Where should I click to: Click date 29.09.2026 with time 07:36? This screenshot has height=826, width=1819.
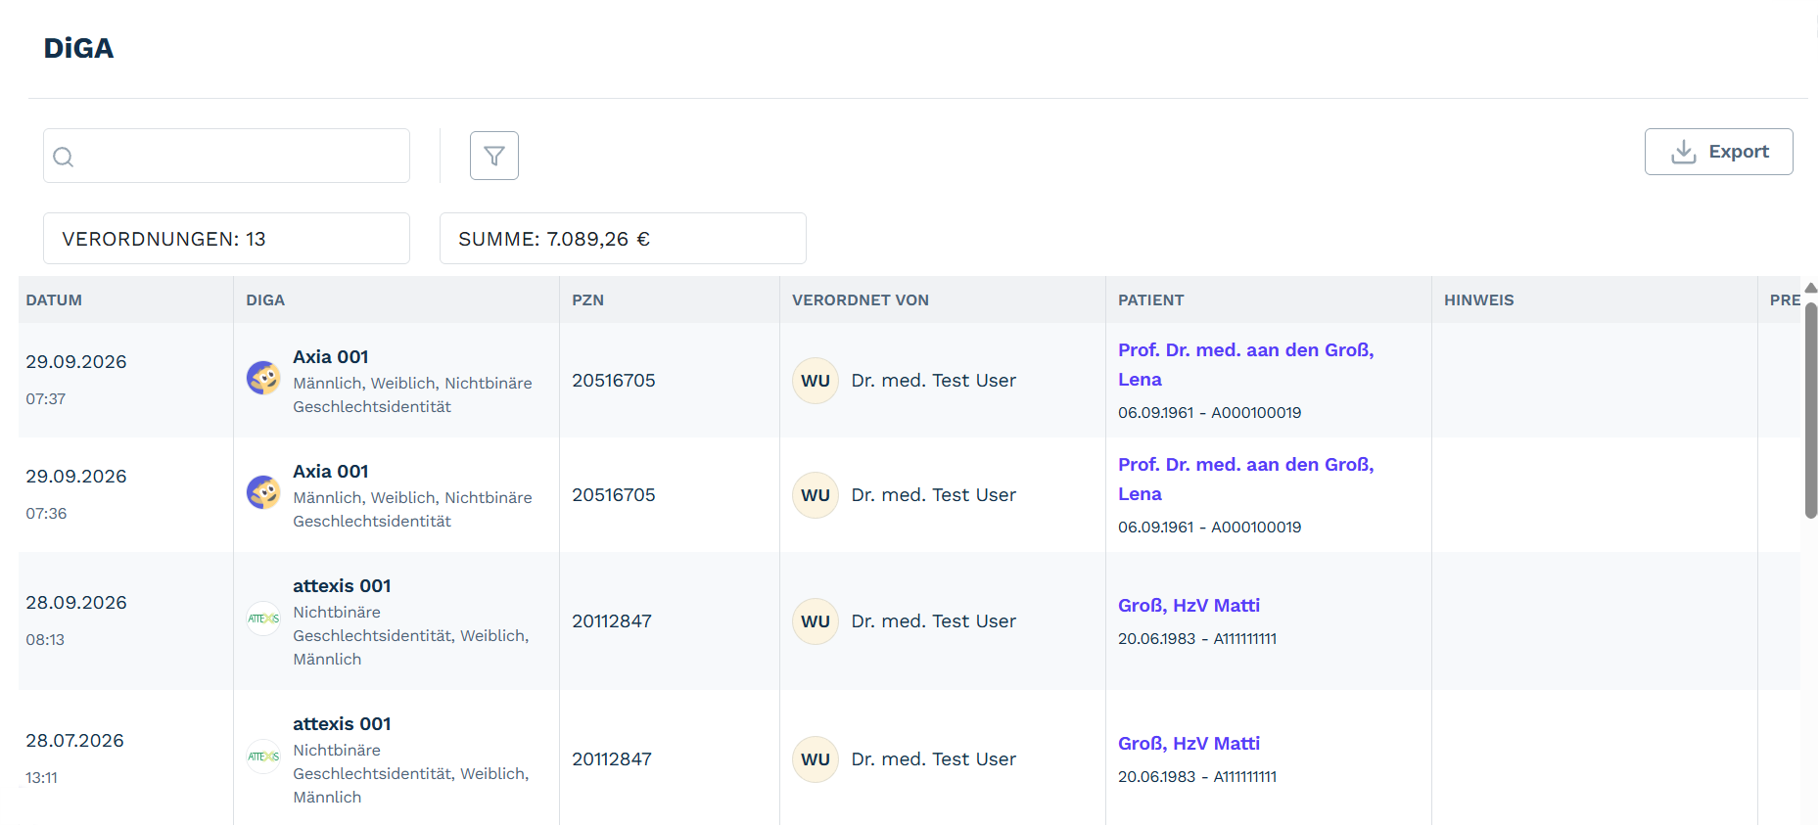(x=76, y=476)
